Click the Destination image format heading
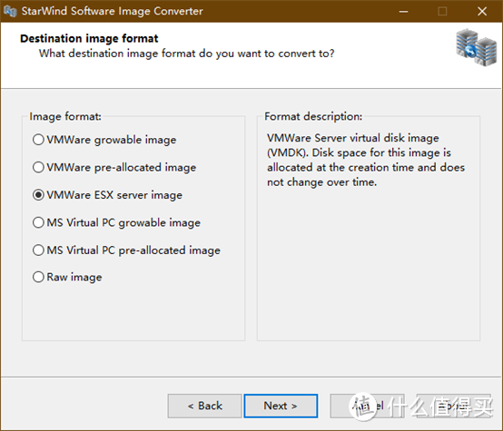Image resolution: width=503 pixels, height=431 pixels. 89,38
